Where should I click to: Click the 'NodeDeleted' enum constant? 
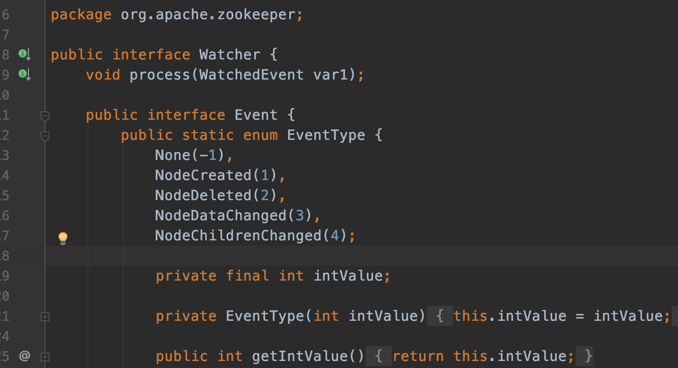pyautogui.click(x=203, y=195)
